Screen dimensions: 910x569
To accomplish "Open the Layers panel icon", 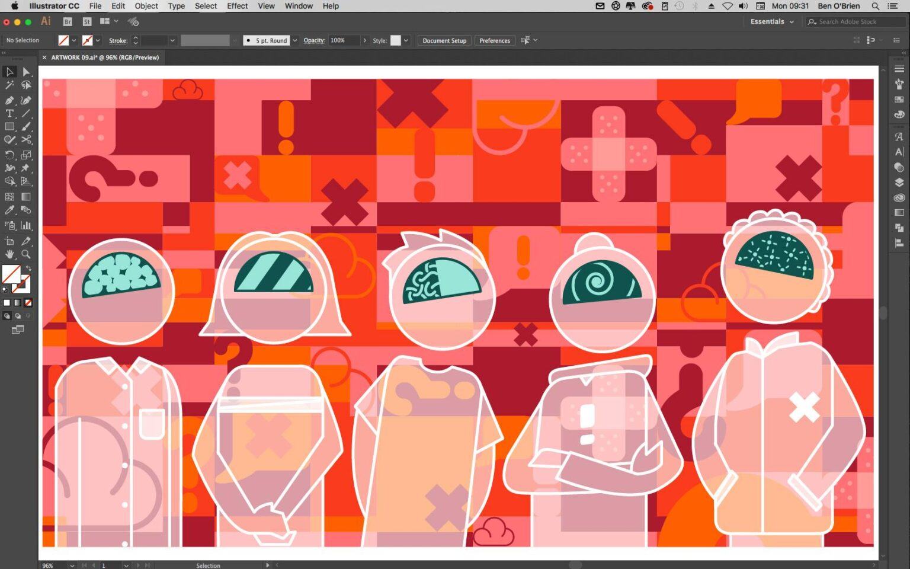I will pos(899,183).
